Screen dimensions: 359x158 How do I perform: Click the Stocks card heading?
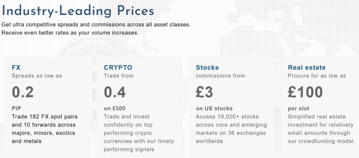tap(207, 68)
